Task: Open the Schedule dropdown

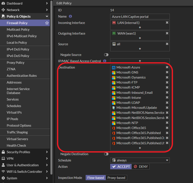Action: (x=140, y=160)
